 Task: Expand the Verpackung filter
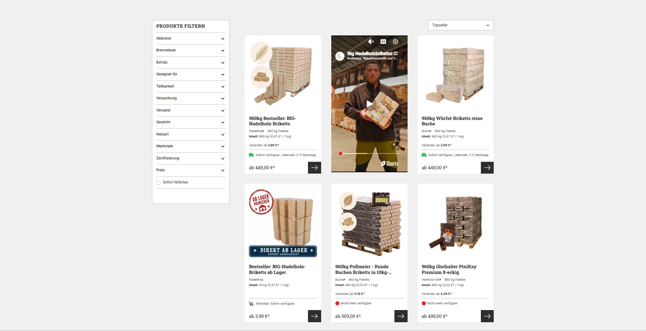[190, 98]
